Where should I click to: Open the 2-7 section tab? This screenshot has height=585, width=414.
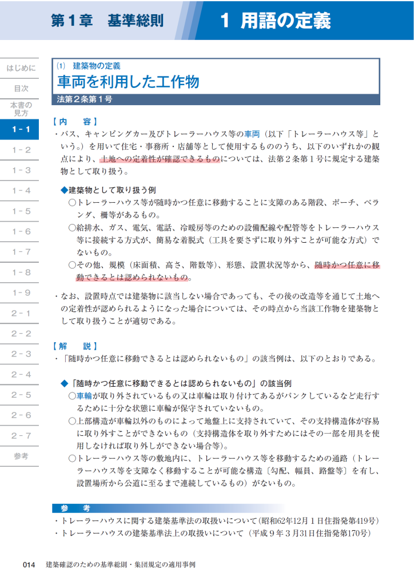tap(20, 435)
